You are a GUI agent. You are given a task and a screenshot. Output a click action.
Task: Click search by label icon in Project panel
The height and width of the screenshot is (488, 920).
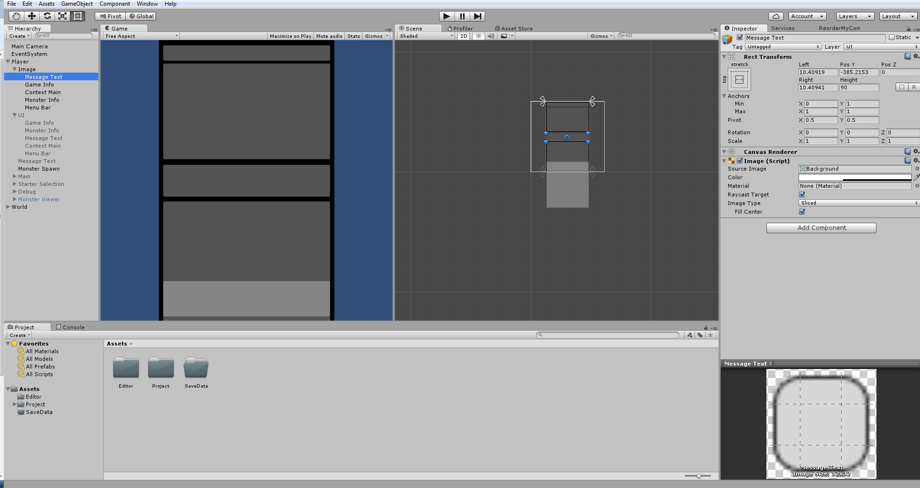coord(700,335)
